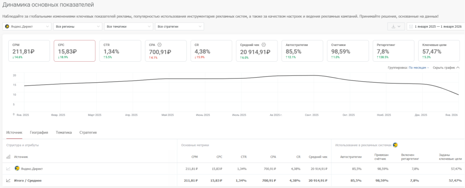
Task: Click Yandex logo next to рекламных системах heading
Action: coord(395,145)
